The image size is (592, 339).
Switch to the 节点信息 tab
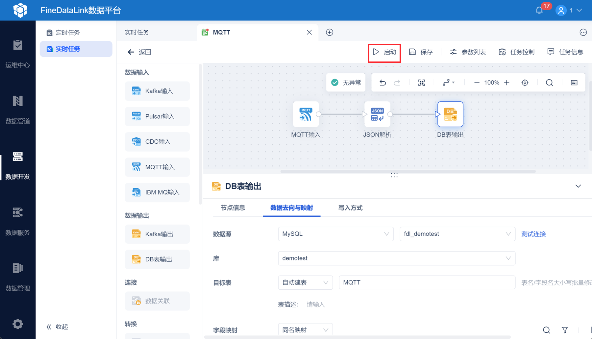click(x=233, y=208)
